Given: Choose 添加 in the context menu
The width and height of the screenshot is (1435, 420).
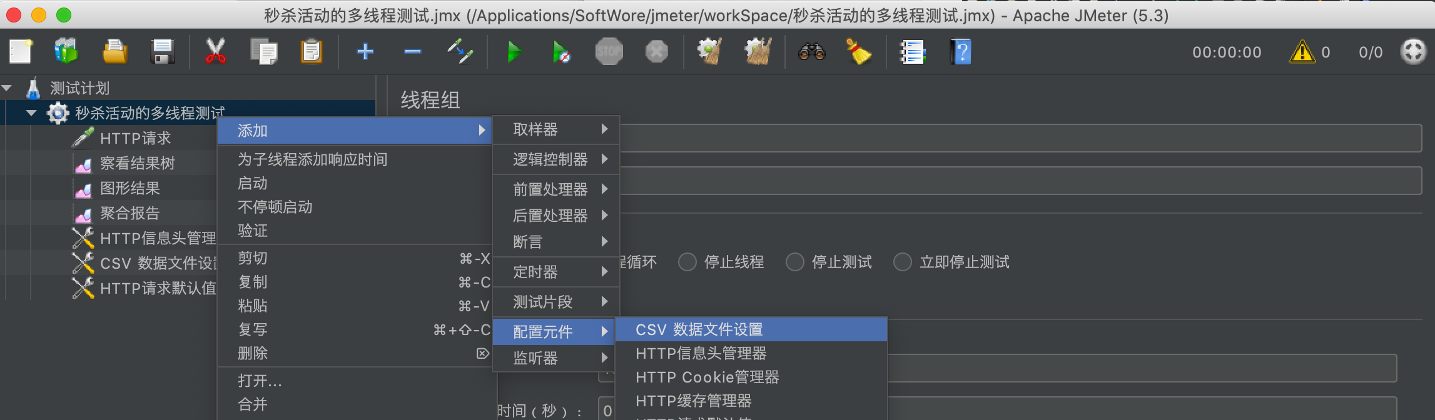Looking at the screenshot, I should (x=355, y=131).
